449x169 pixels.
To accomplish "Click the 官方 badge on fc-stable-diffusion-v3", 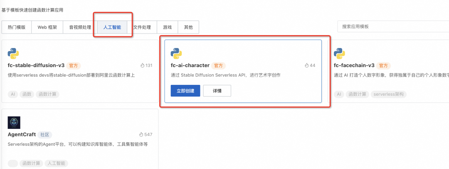I will [x=74, y=66].
